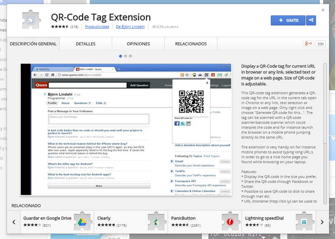Click the QR code in the screenshot popup
This screenshot has width=335, height=239.
(x=191, y=102)
